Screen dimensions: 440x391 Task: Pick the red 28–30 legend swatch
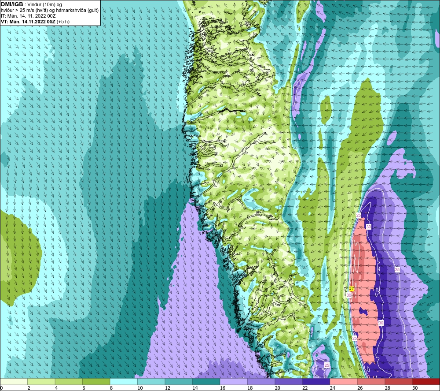point(399,381)
